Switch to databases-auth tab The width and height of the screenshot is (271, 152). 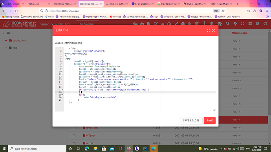point(117,4)
